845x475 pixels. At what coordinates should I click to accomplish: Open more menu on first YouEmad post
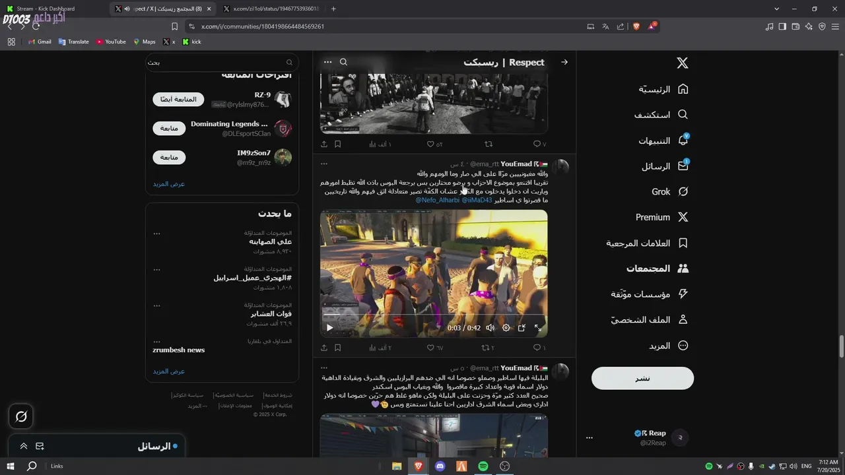(x=324, y=164)
